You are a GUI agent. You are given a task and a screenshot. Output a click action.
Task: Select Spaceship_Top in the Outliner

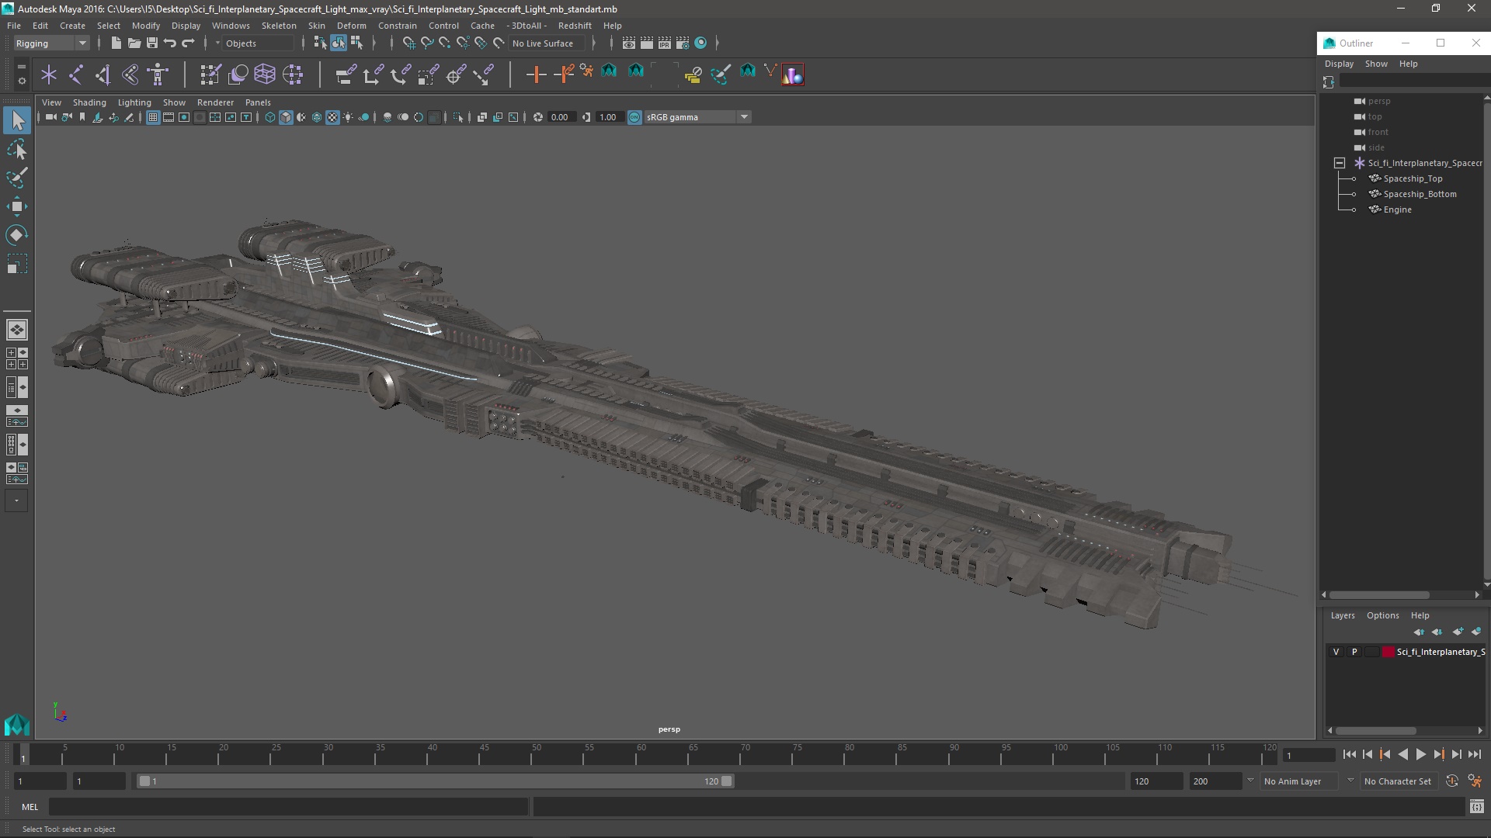tap(1413, 178)
